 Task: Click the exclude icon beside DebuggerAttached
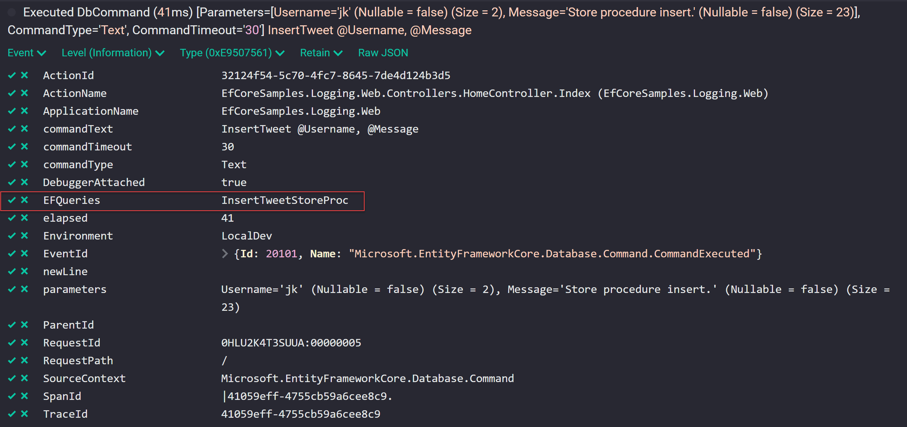[24, 182]
